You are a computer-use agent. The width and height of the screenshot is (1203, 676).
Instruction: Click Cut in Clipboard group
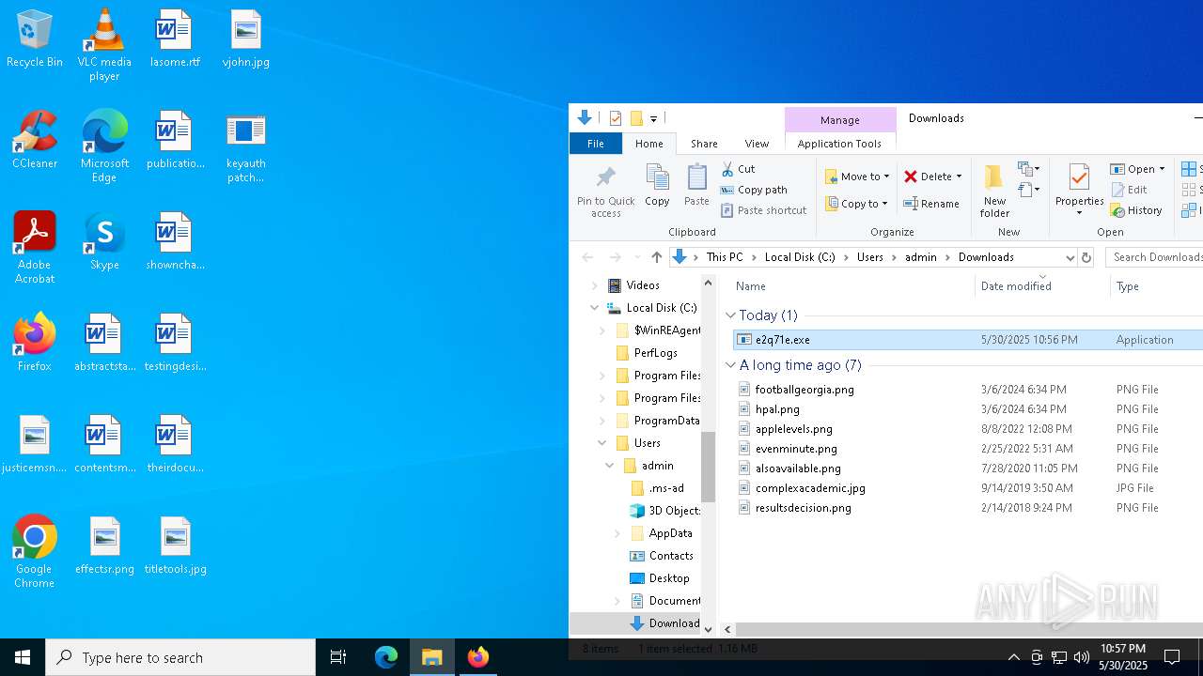(739, 169)
